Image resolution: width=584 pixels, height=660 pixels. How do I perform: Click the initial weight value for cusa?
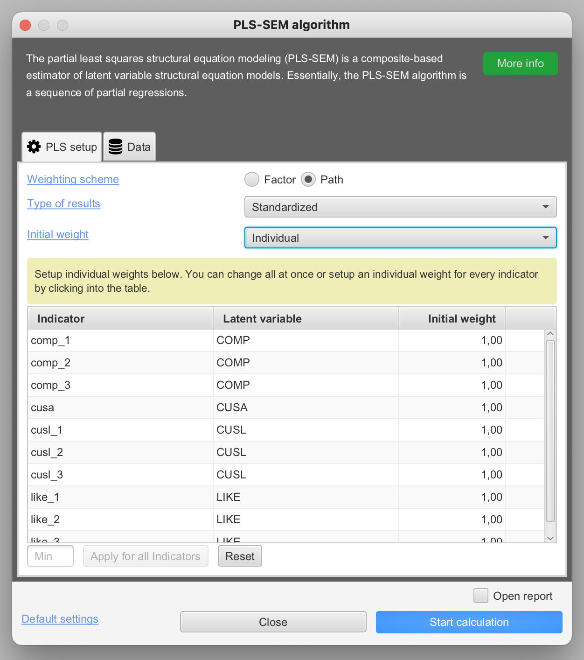[452, 407]
